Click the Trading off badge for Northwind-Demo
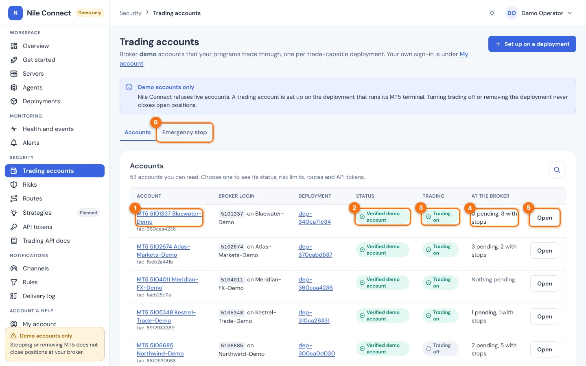586x366 pixels. [x=441, y=349]
